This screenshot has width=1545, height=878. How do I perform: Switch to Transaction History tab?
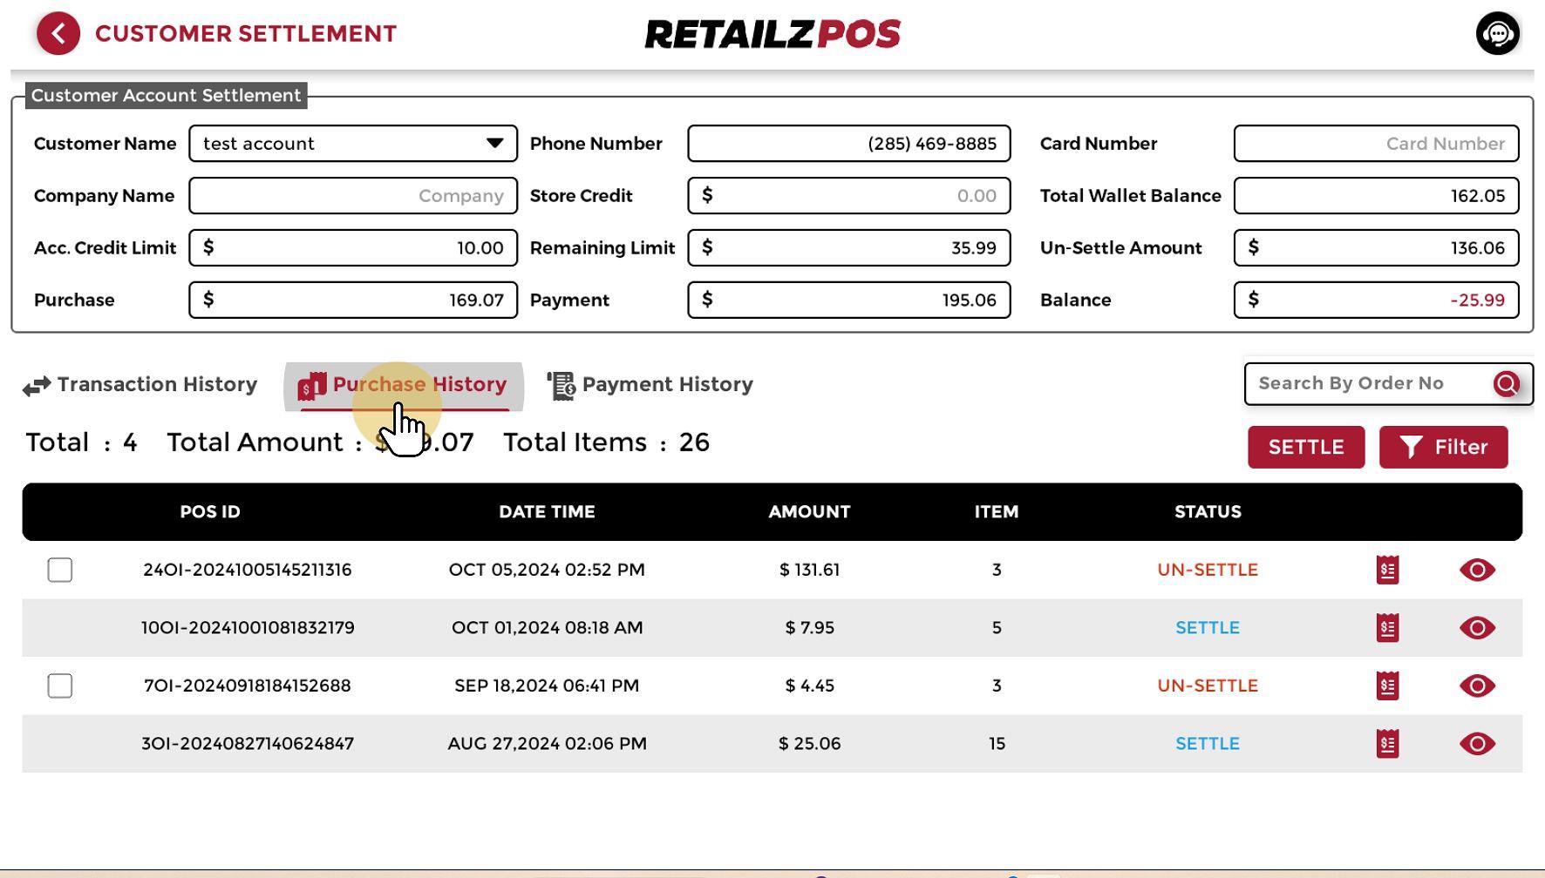tap(140, 385)
